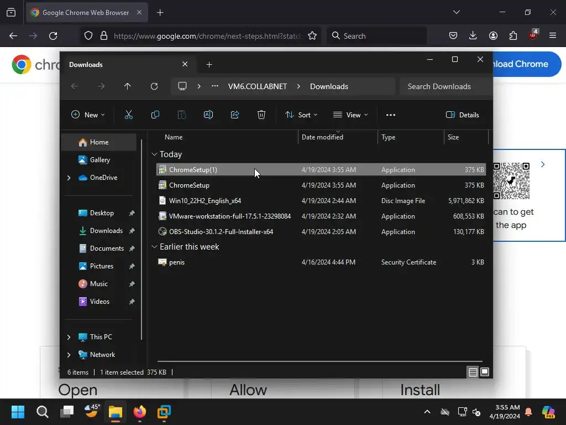Screen dimensions: 566x425
Task: Sort by the Type column header
Action: (411, 137)
